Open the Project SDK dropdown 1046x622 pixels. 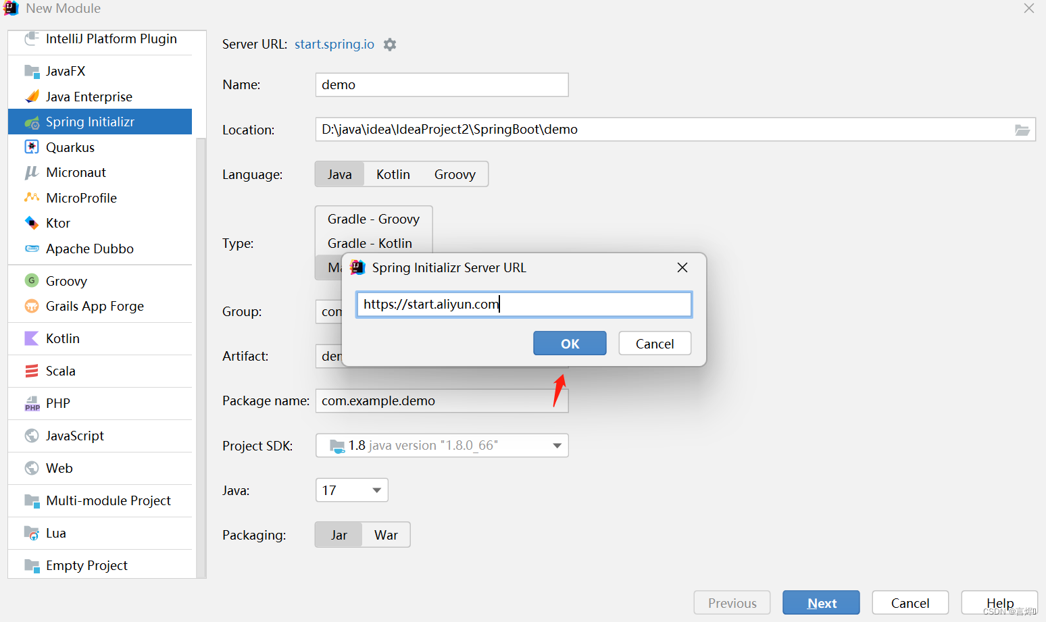pos(442,446)
